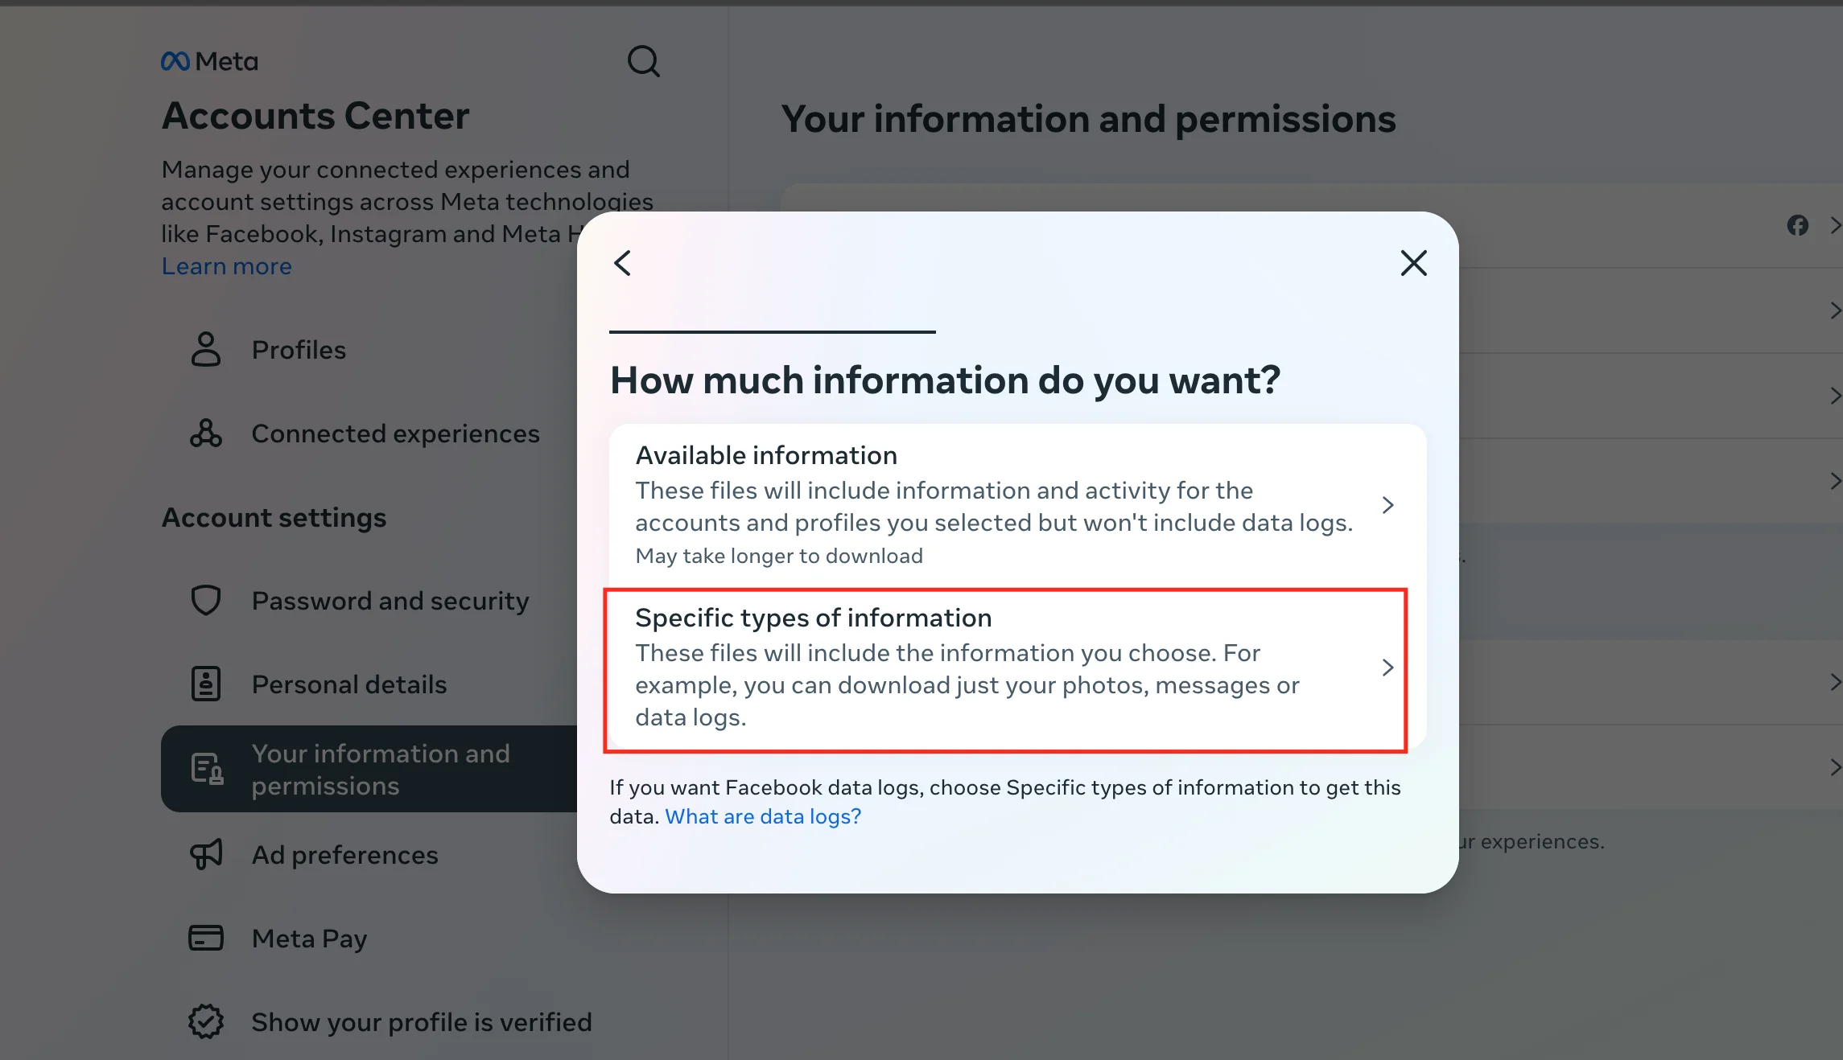The width and height of the screenshot is (1843, 1060).
Task: Select the Profiles icon in sidebar
Action: point(206,350)
